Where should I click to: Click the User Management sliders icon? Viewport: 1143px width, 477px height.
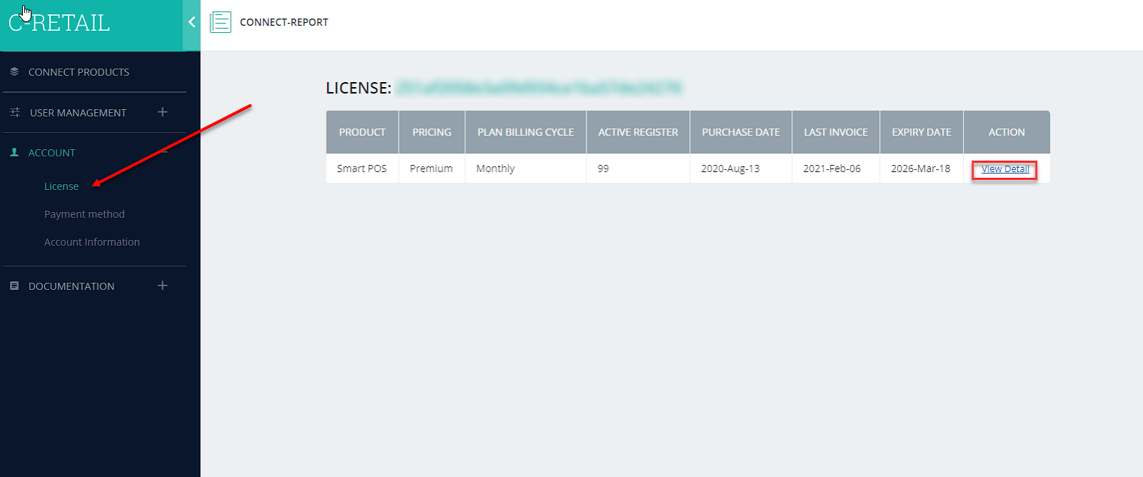tap(15, 113)
